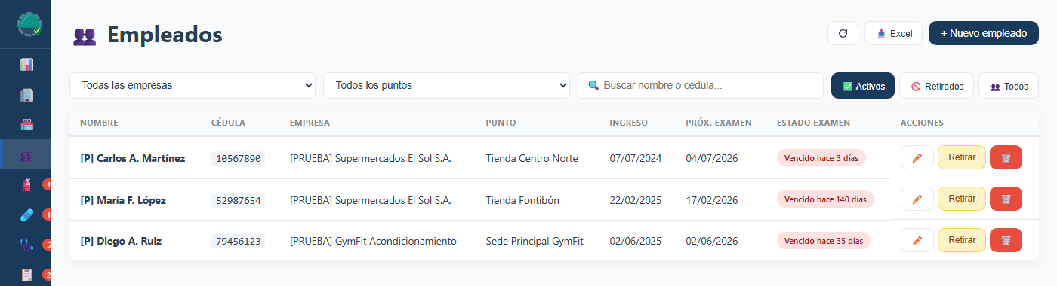Image resolution: width=1057 pixels, height=286 pixels.
Task: Click cédula 10567890
Action: 239,159
